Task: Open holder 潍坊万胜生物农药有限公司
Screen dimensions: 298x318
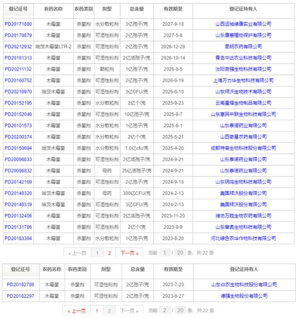Action: point(243,216)
